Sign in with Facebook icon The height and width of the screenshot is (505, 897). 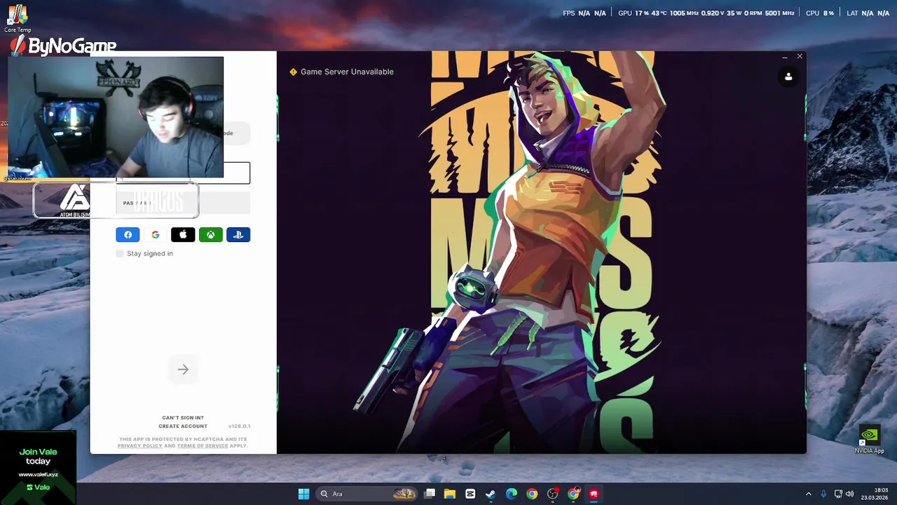pos(128,235)
